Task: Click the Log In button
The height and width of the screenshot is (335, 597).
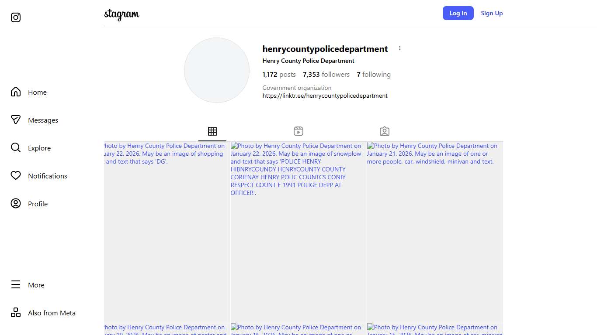Action: pyautogui.click(x=458, y=13)
